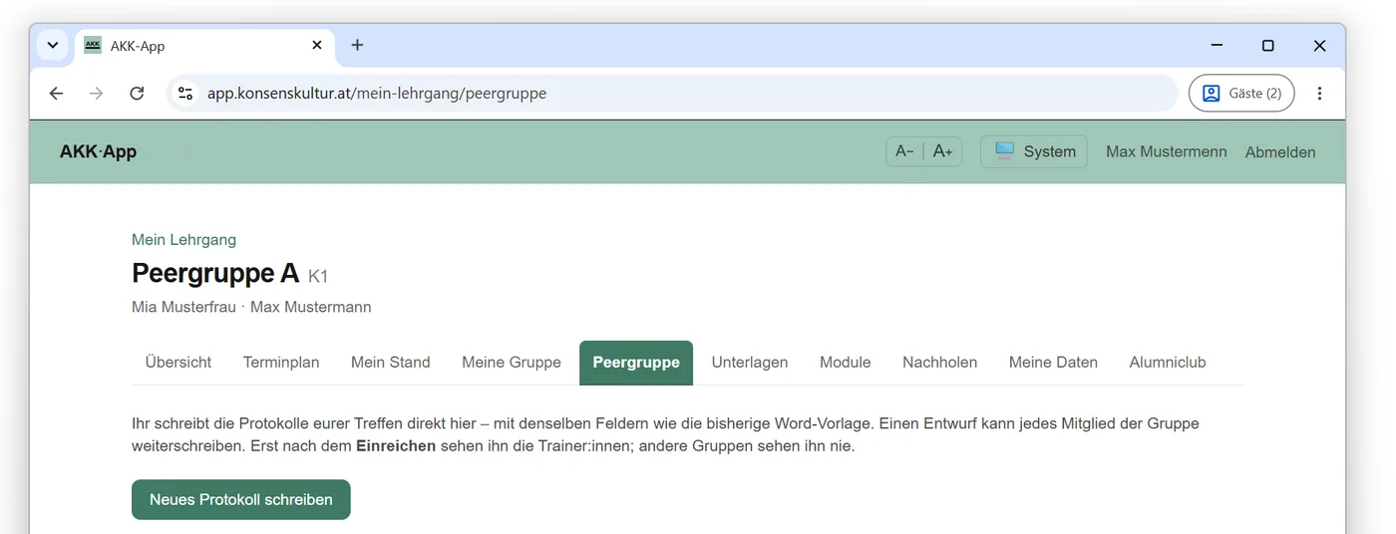
Task: Switch to the Übersicht tab
Action: tap(178, 363)
